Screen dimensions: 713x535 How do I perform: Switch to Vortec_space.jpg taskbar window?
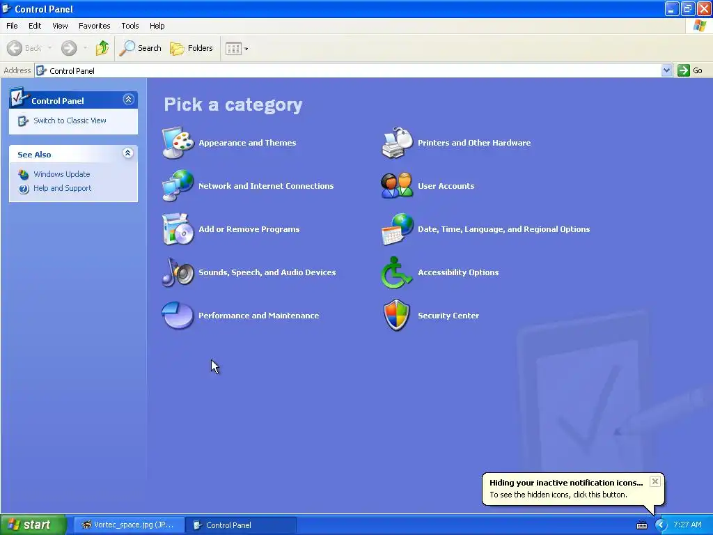130,525
